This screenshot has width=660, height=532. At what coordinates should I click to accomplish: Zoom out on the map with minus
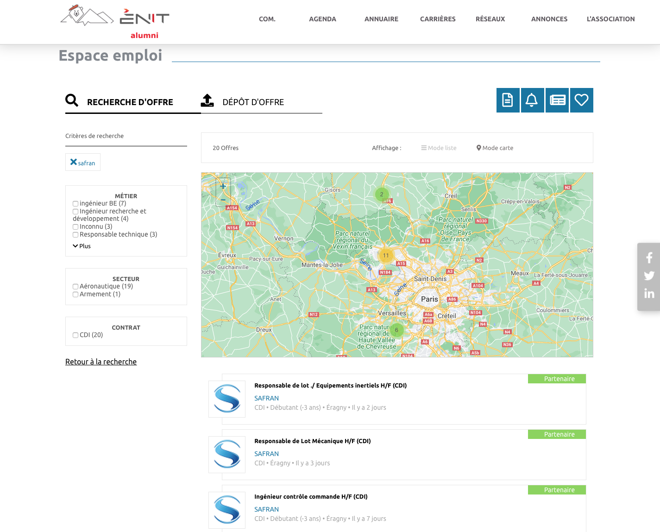pyautogui.click(x=223, y=200)
